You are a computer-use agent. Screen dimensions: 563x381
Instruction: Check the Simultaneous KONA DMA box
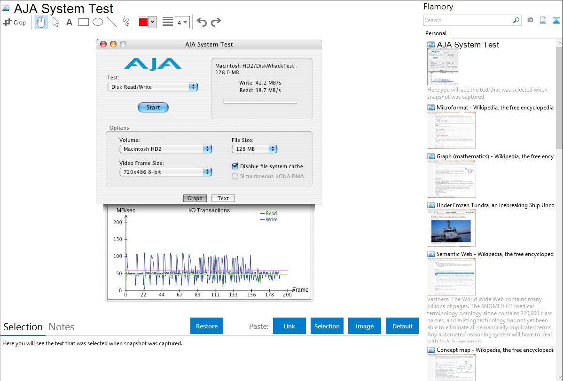235,176
